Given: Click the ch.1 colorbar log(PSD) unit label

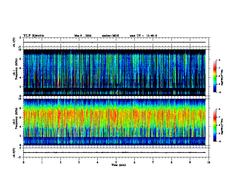Looking at the screenshot, I should point(222,78).
